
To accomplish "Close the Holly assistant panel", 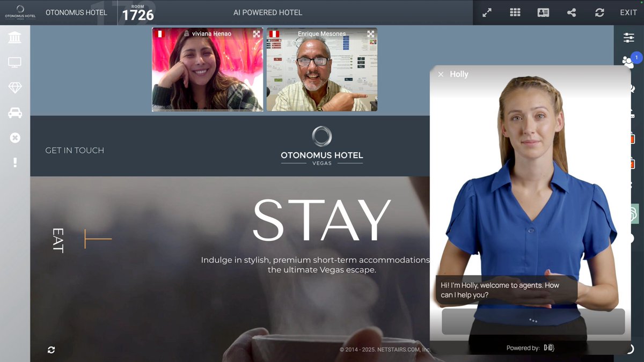I will pyautogui.click(x=441, y=75).
